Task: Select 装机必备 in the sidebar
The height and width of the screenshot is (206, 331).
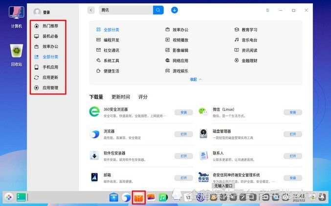Action: [46, 37]
